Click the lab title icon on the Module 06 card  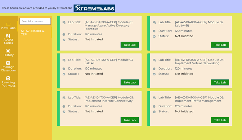[x=154, y=97]
